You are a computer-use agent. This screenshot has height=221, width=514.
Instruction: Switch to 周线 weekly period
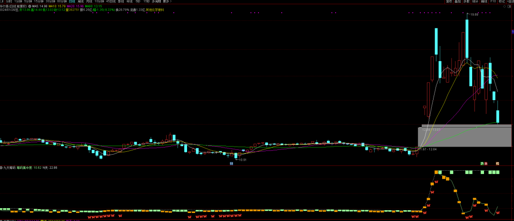81,1
